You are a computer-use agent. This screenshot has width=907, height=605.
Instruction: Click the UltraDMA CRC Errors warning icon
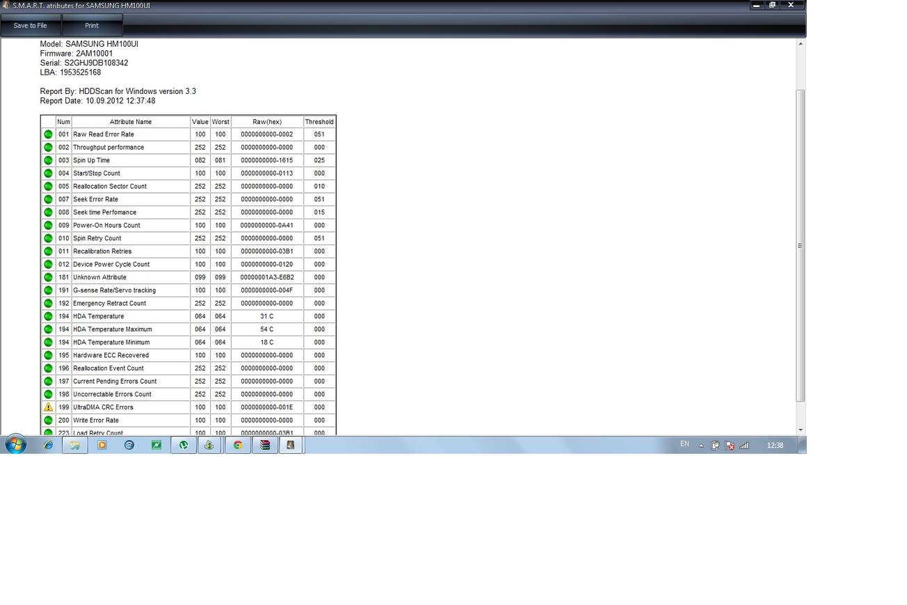[x=48, y=407]
